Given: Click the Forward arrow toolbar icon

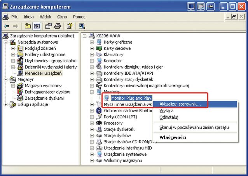Looking at the screenshot, I should coord(15,26).
